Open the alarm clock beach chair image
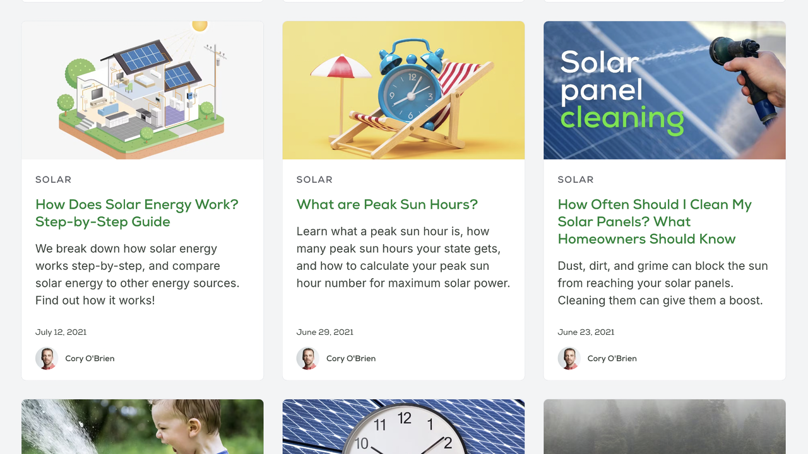Screen dimensions: 808x454 tap(403, 90)
